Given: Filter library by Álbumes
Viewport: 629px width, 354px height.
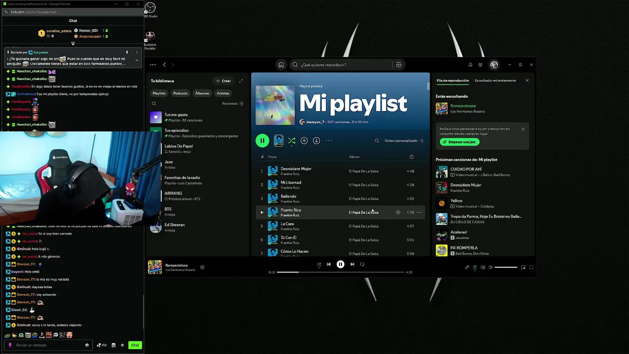Looking at the screenshot, I should pyautogui.click(x=202, y=93).
